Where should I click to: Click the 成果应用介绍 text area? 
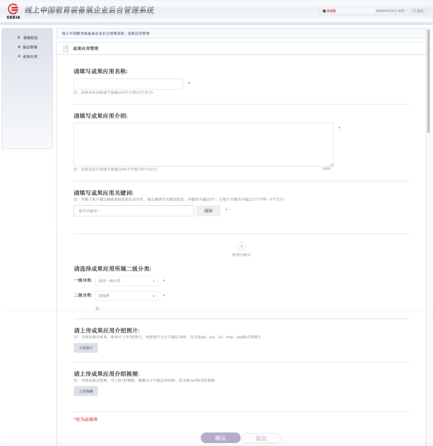coord(203,144)
